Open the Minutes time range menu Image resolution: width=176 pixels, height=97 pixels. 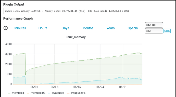pyautogui.click(x=20, y=28)
